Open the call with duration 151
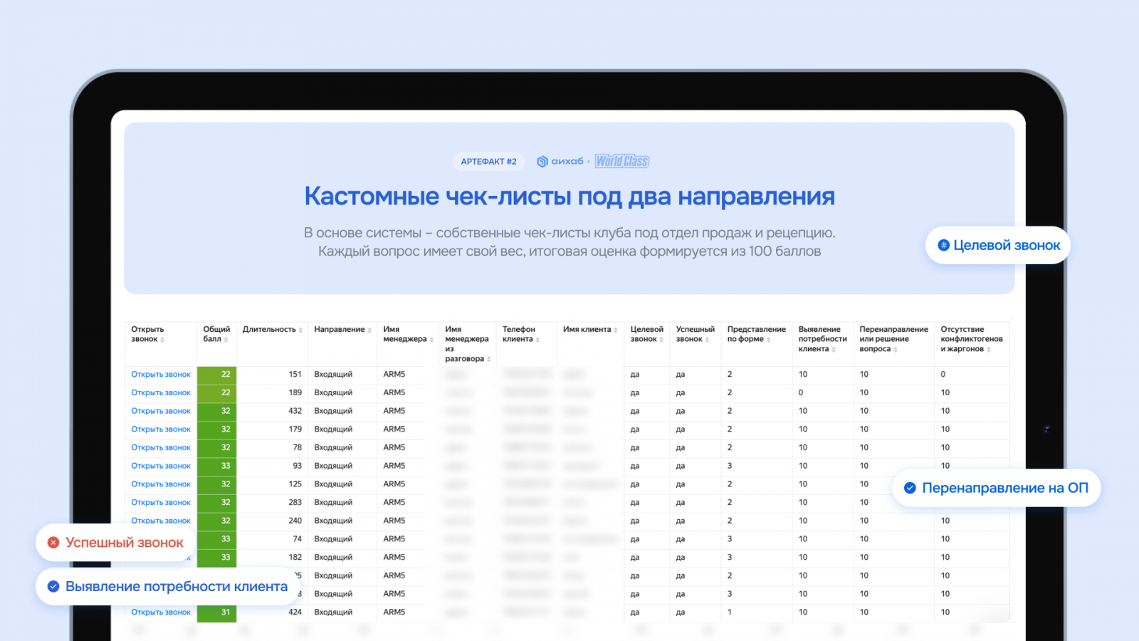This screenshot has height=641, width=1139. click(161, 375)
